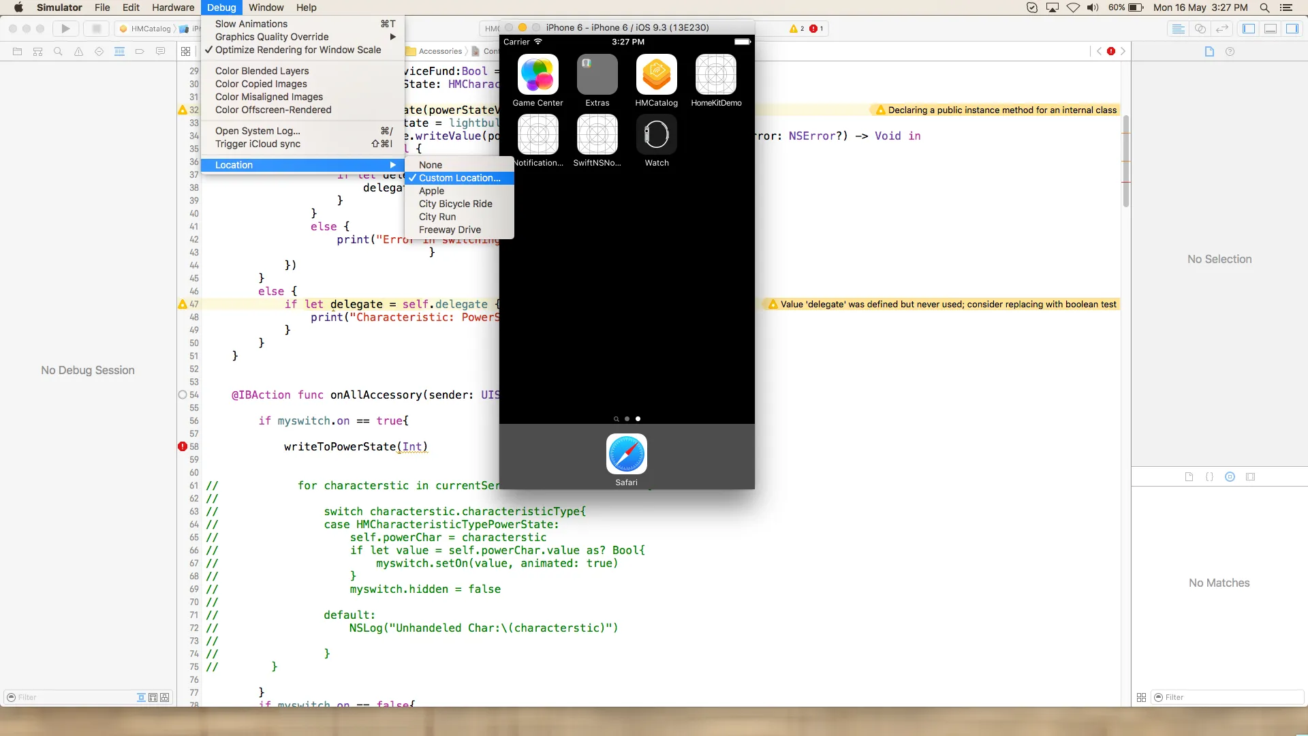Open HomeKitDemo app icon
This screenshot has height=736, width=1308.
[715, 75]
